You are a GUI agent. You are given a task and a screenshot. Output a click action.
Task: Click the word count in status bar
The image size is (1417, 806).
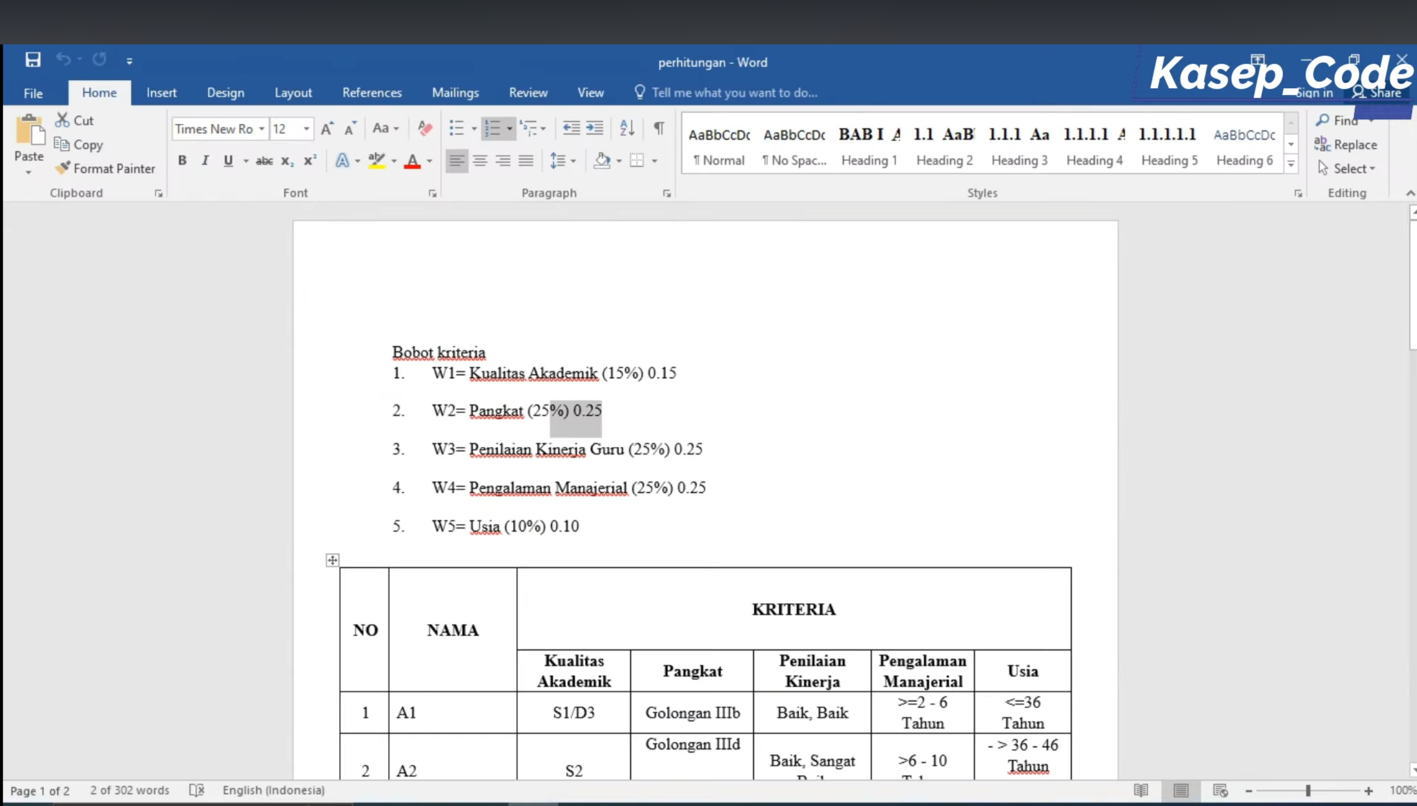129,790
